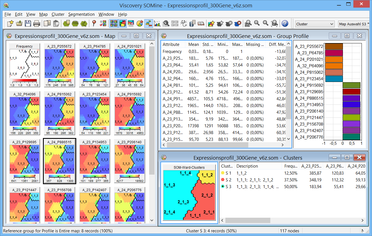Viewport: 372px width, 236px height.
Task: Click the Description column header
Action: point(247,166)
